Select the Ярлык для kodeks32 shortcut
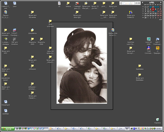The image size is (164, 132). click(131, 12)
